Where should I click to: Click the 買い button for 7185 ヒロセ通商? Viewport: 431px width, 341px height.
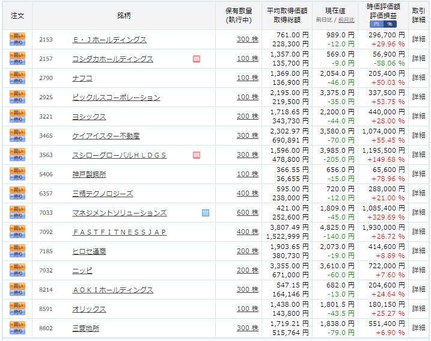(x=17, y=248)
